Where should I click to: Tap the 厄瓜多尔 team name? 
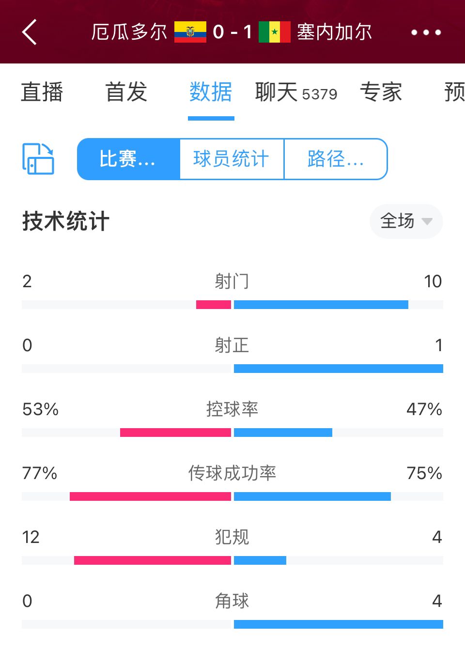click(x=129, y=32)
